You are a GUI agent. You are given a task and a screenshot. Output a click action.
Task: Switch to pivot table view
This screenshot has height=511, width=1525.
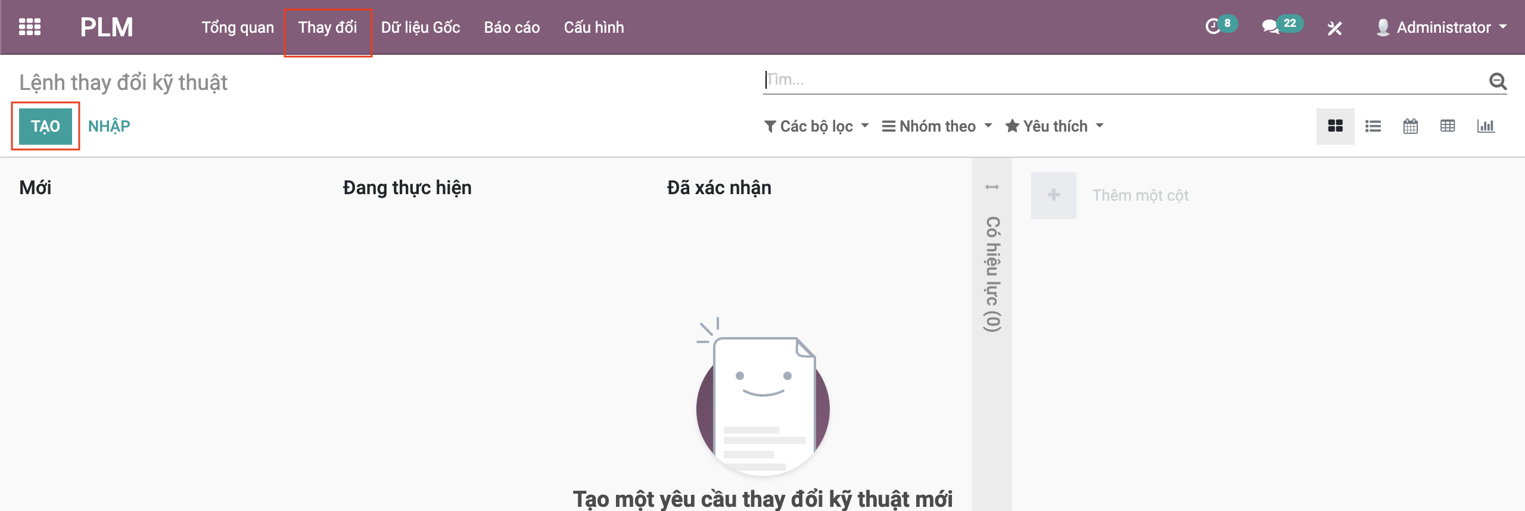point(1448,126)
